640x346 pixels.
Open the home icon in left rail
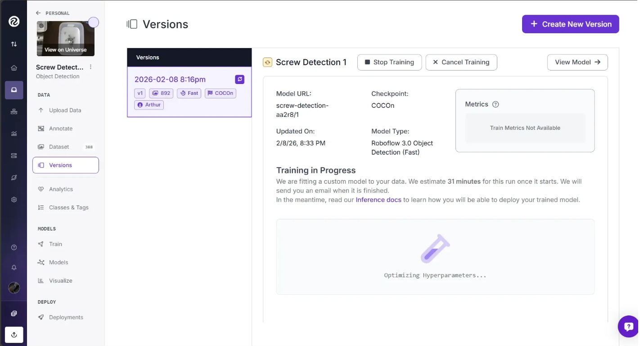(x=14, y=68)
